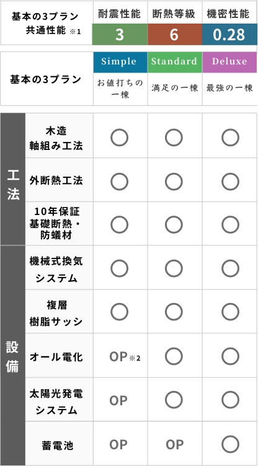Click the brown 断熱等級 value 6

(175, 35)
